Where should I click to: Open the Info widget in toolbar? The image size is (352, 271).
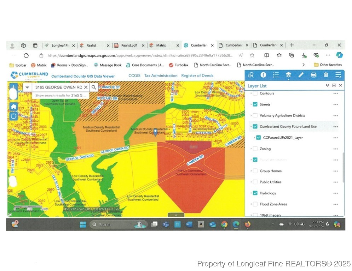pyautogui.click(x=263, y=75)
